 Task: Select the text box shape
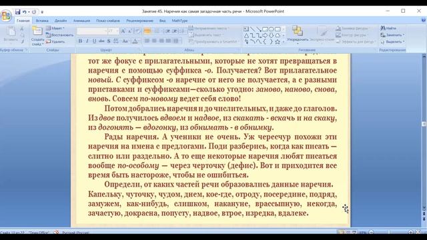246,29
